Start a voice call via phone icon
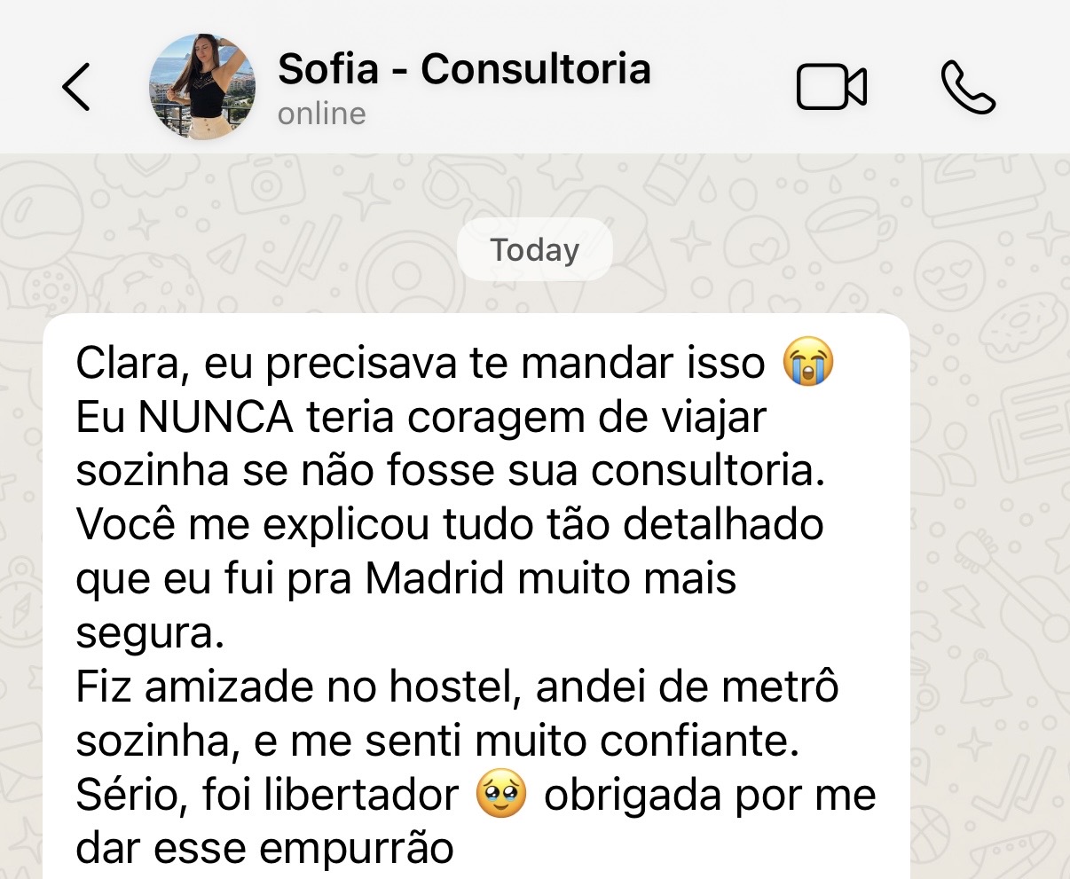Viewport: 1070px width, 879px height. pyautogui.click(x=968, y=88)
